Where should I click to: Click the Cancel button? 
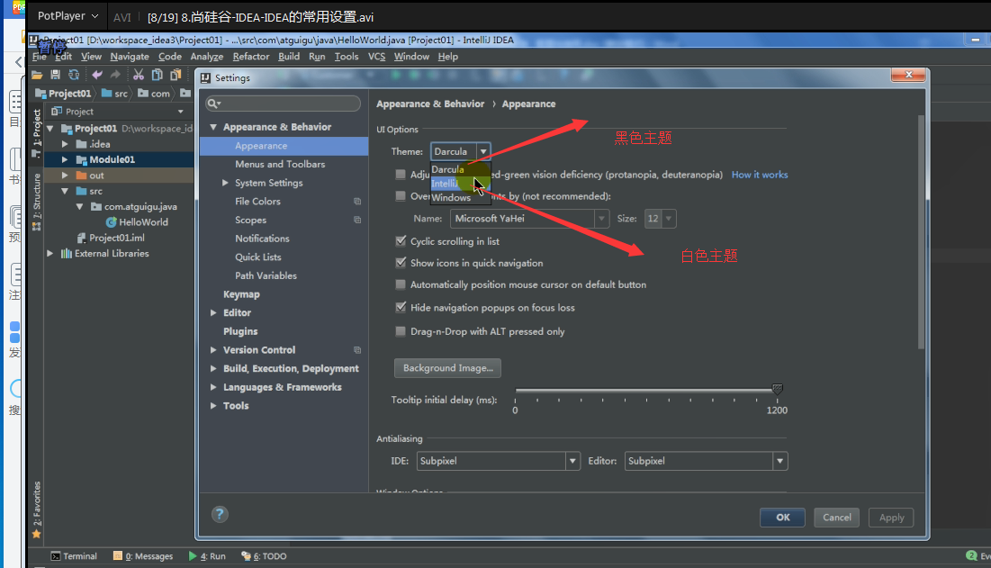coord(837,518)
